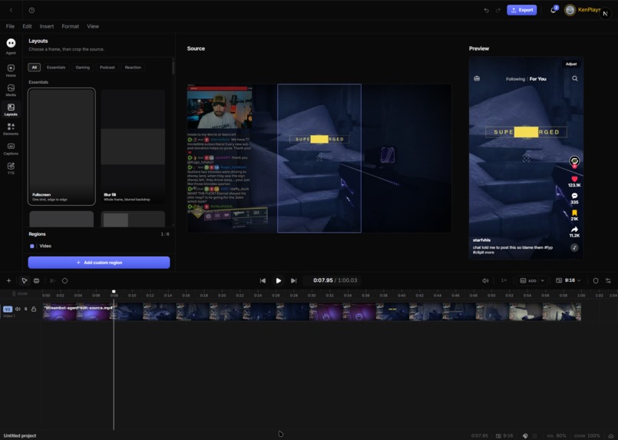Viewport: 618px width, 440px height.
Task: Click the bookmark icon in preview
Action: [574, 213]
